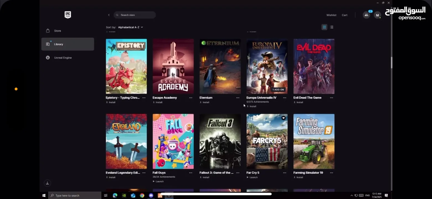This screenshot has width=432, height=199.
Task: Switch to list view
Action: (x=332, y=27)
